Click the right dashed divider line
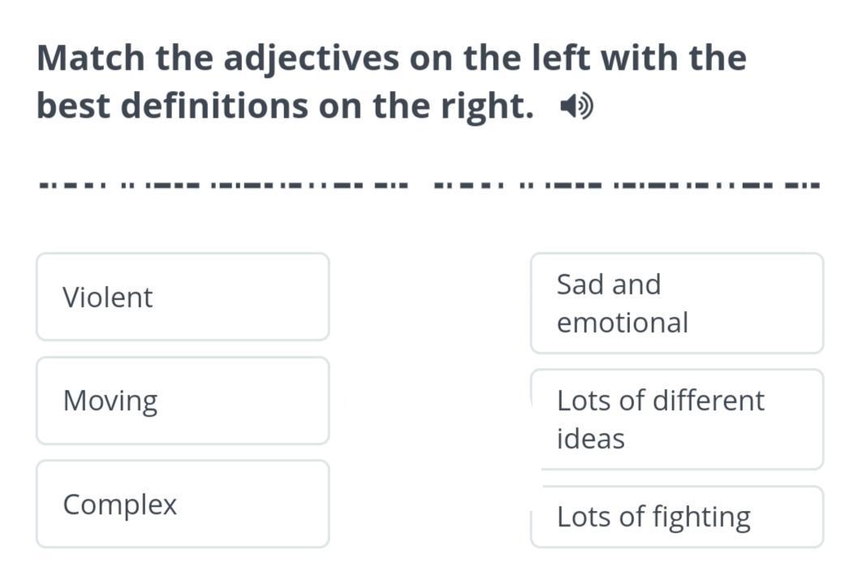The width and height of the screenshot is (867, 584). tap(627, 184)
